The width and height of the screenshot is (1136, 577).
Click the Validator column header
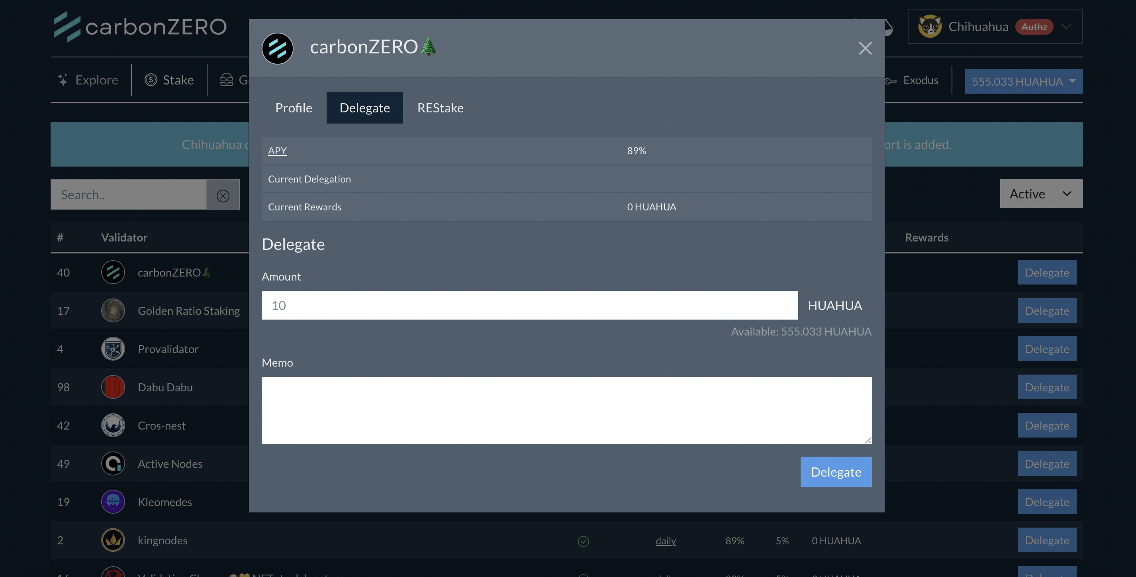[x=124, y=237]
